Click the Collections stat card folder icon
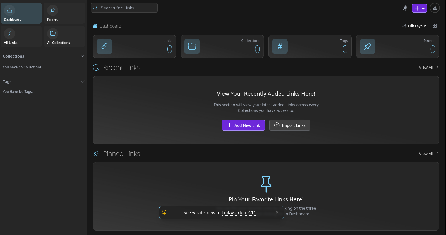Image resolution: width=446 pixels, height=235 pixels. pyautogui.click(x=192, y=46)
